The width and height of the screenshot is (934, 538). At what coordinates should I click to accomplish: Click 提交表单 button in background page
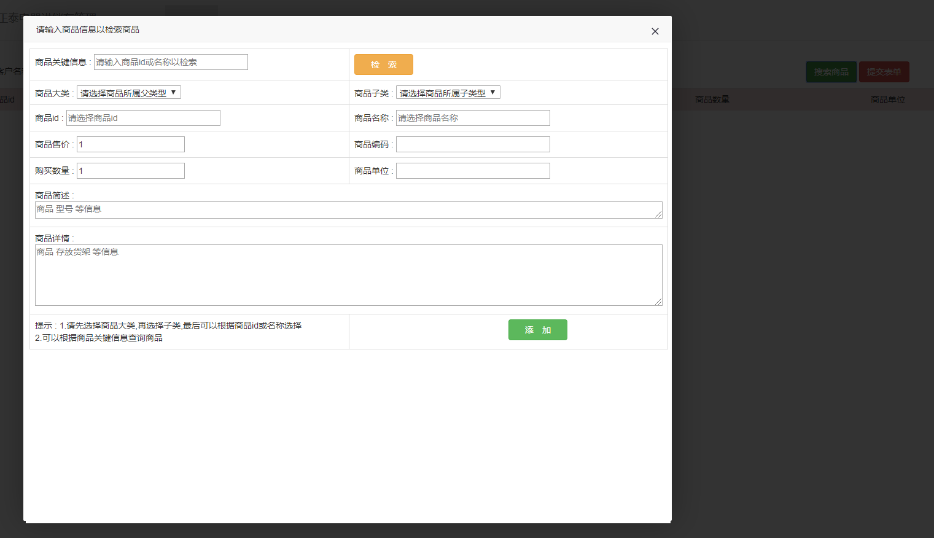point(884,72)
